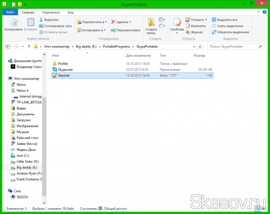270x214 pixels.
Task: Click the Переименовать (Rename) icon
Action: 113,30
